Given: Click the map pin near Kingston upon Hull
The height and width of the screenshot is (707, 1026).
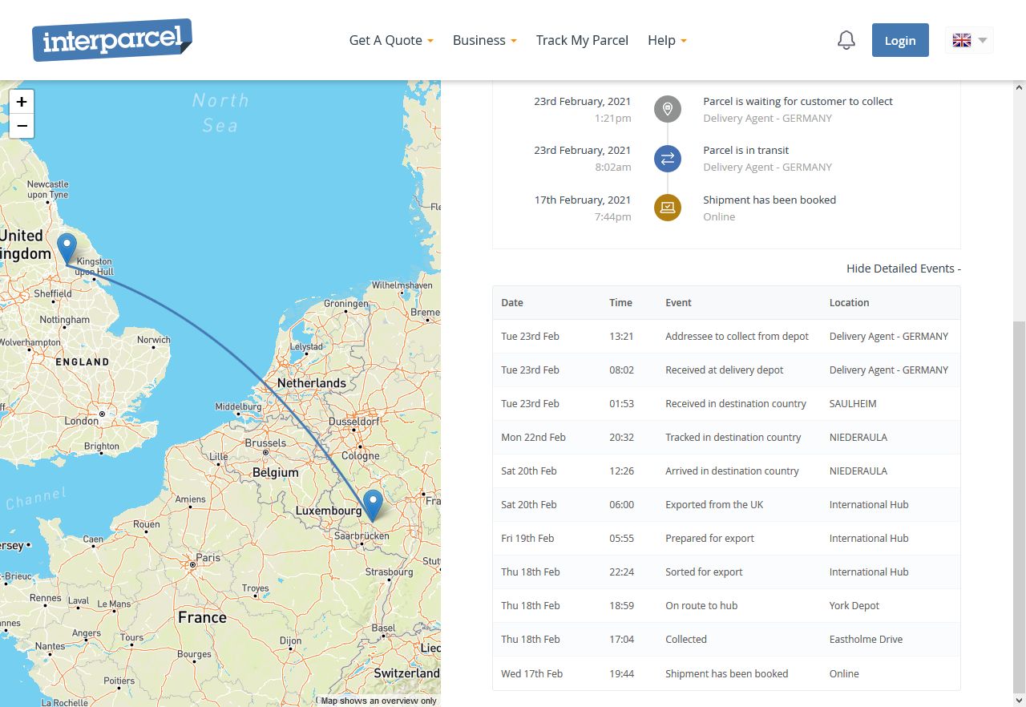Looking at the screenshot, I should (67, 248).
